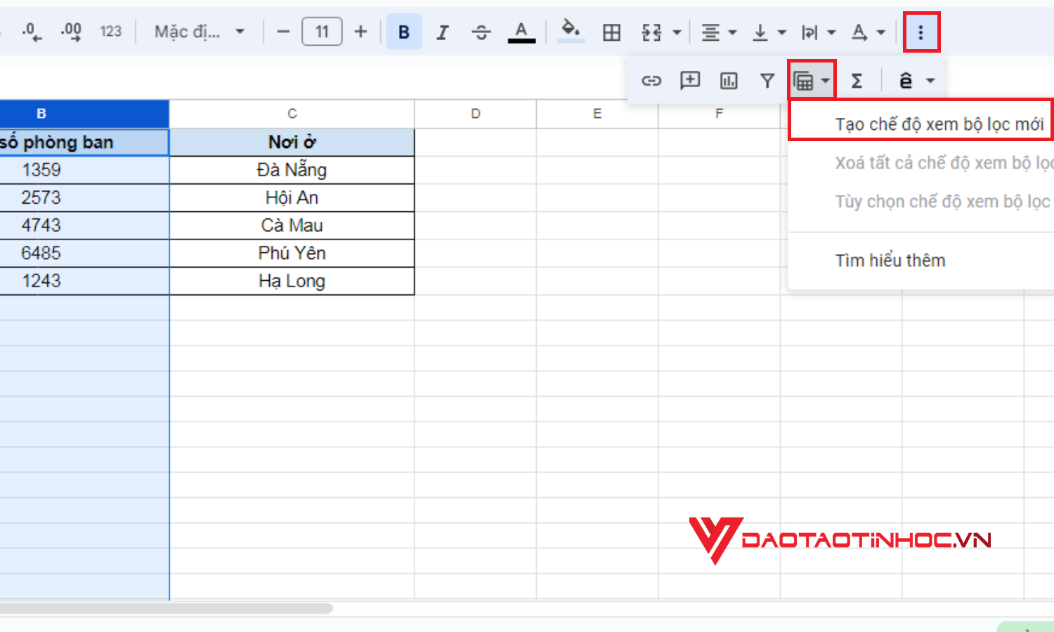
Task: Open the merge cells tool
Action: pyautogui.click(x=652, y=32)
